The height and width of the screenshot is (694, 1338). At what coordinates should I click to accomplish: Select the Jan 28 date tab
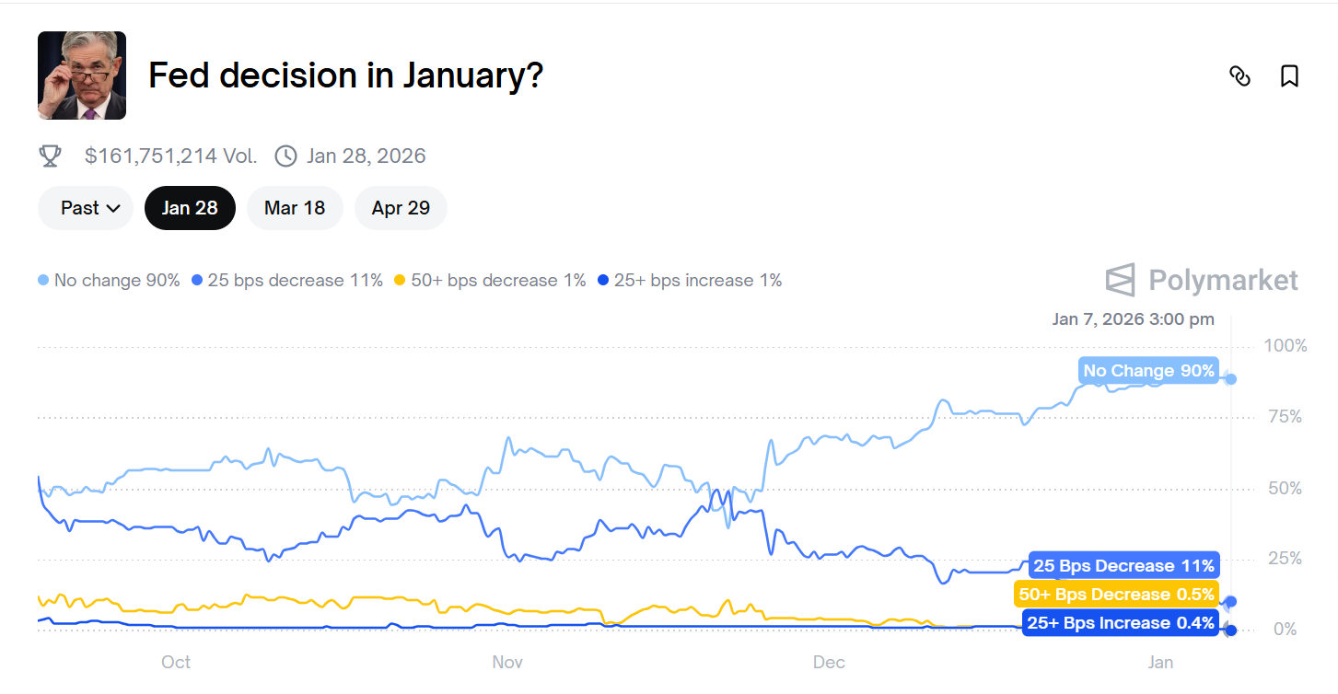pyautogui.click(x=190, y=208)
